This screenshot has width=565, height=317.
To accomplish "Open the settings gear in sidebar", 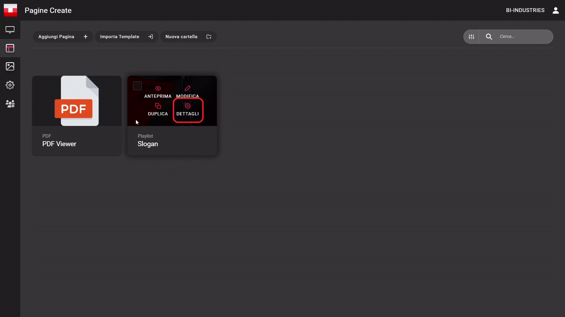I will click(x=10, y=85).
